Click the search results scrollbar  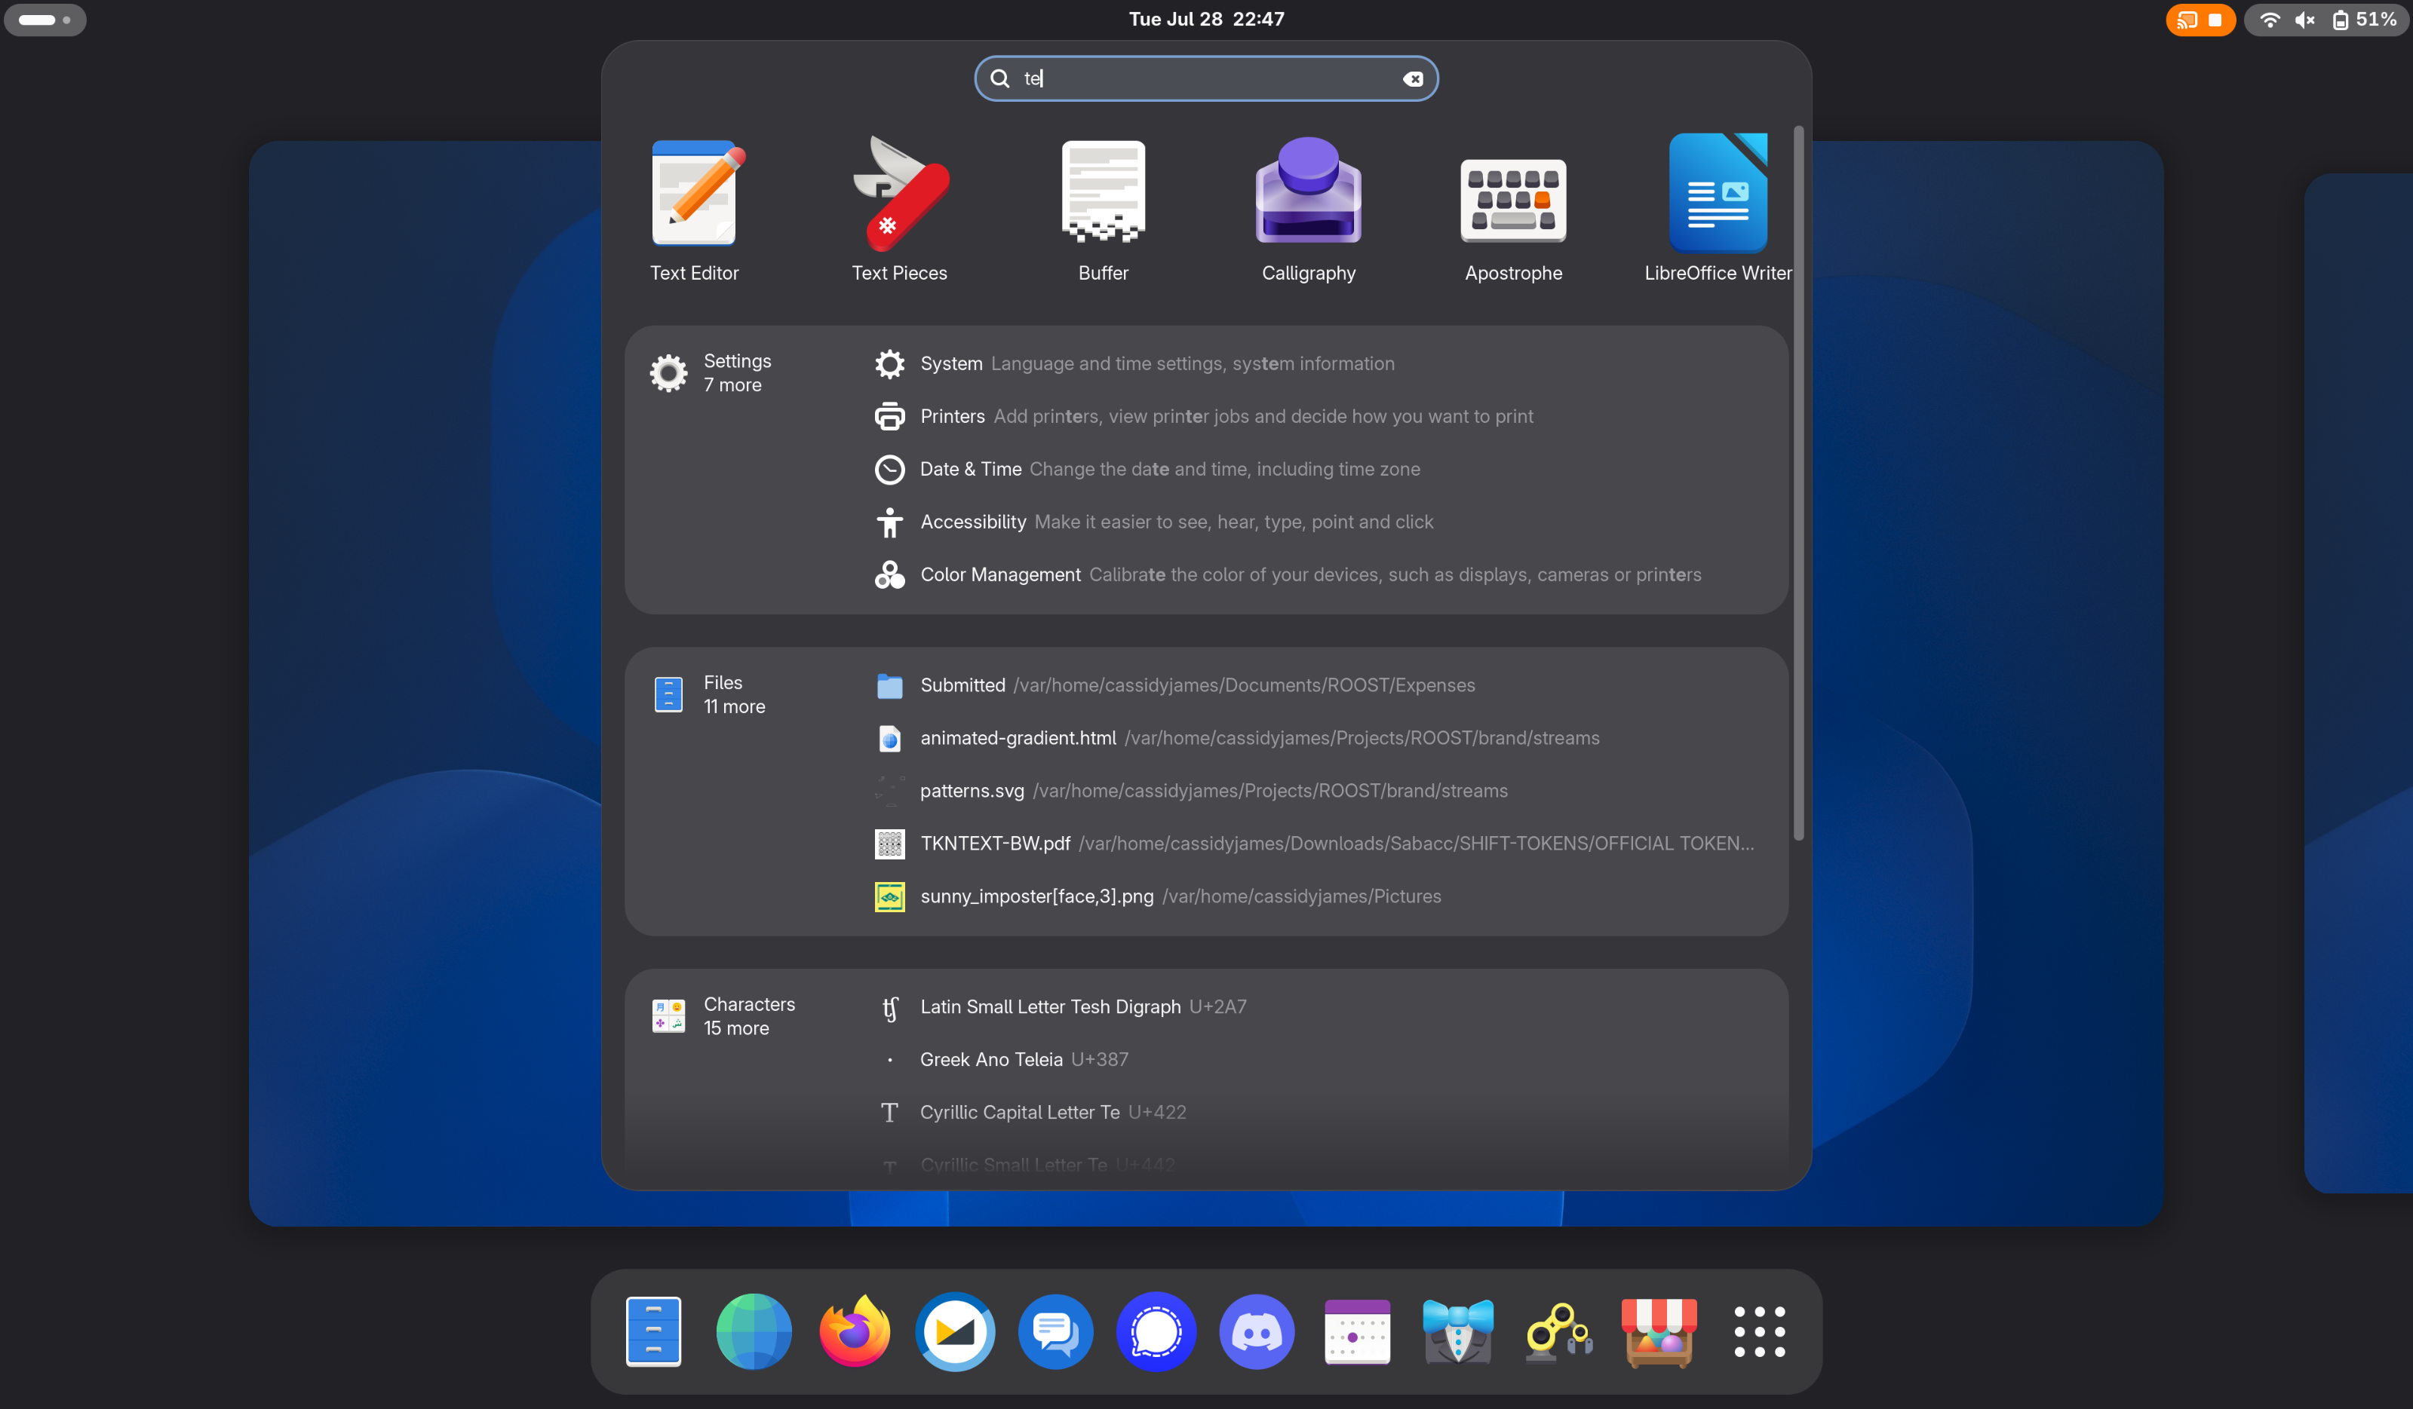coord(1798,483)
